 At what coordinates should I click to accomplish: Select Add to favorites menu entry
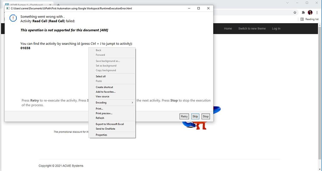(112, 92)
